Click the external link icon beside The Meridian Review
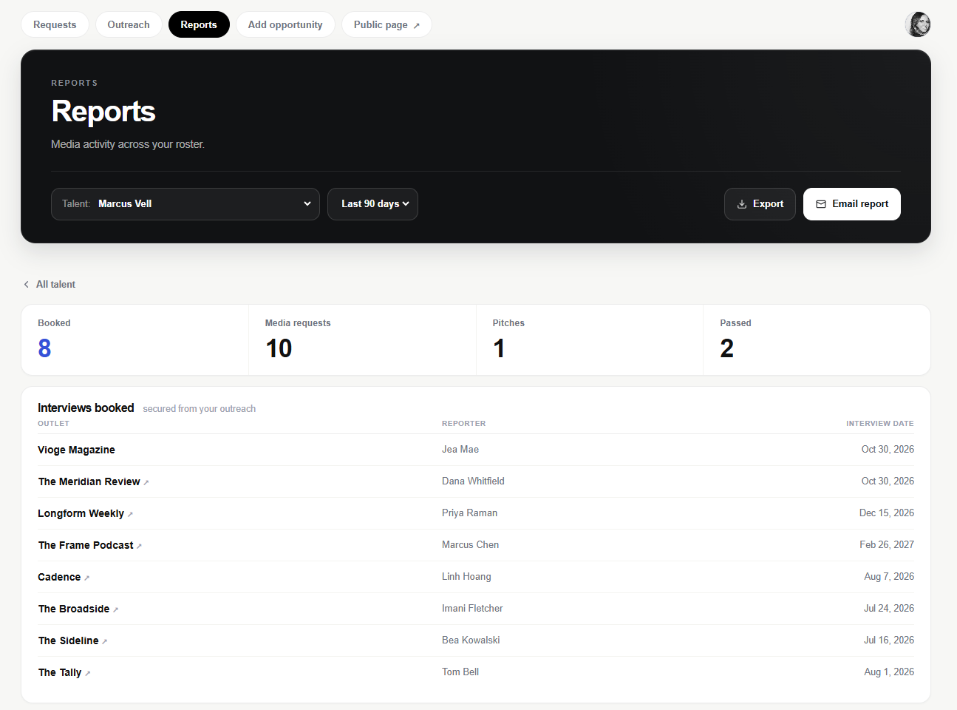 [146, 482]
